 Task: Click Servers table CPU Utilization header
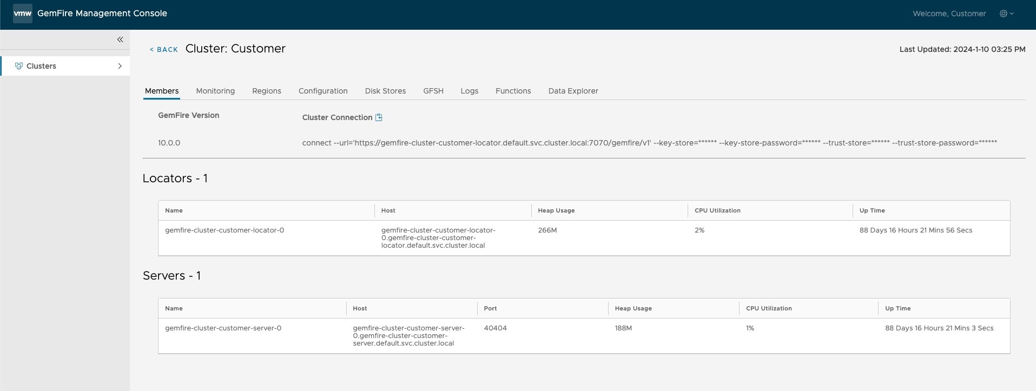click(769, 308)
